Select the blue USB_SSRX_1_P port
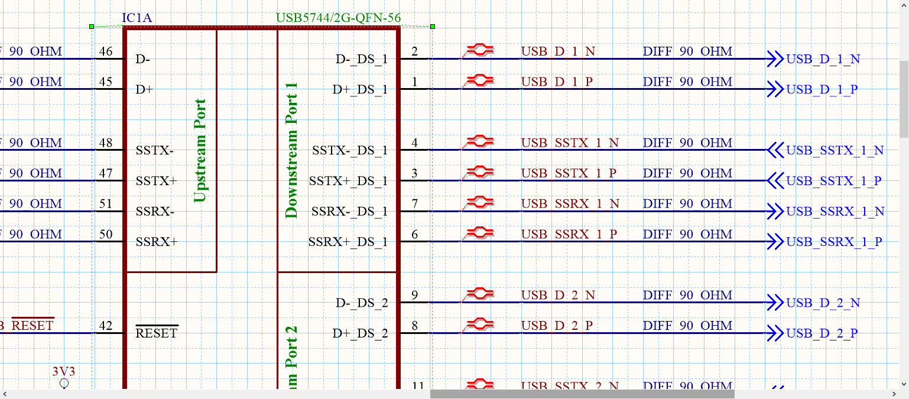909x399 pixels. click(825, 242)
